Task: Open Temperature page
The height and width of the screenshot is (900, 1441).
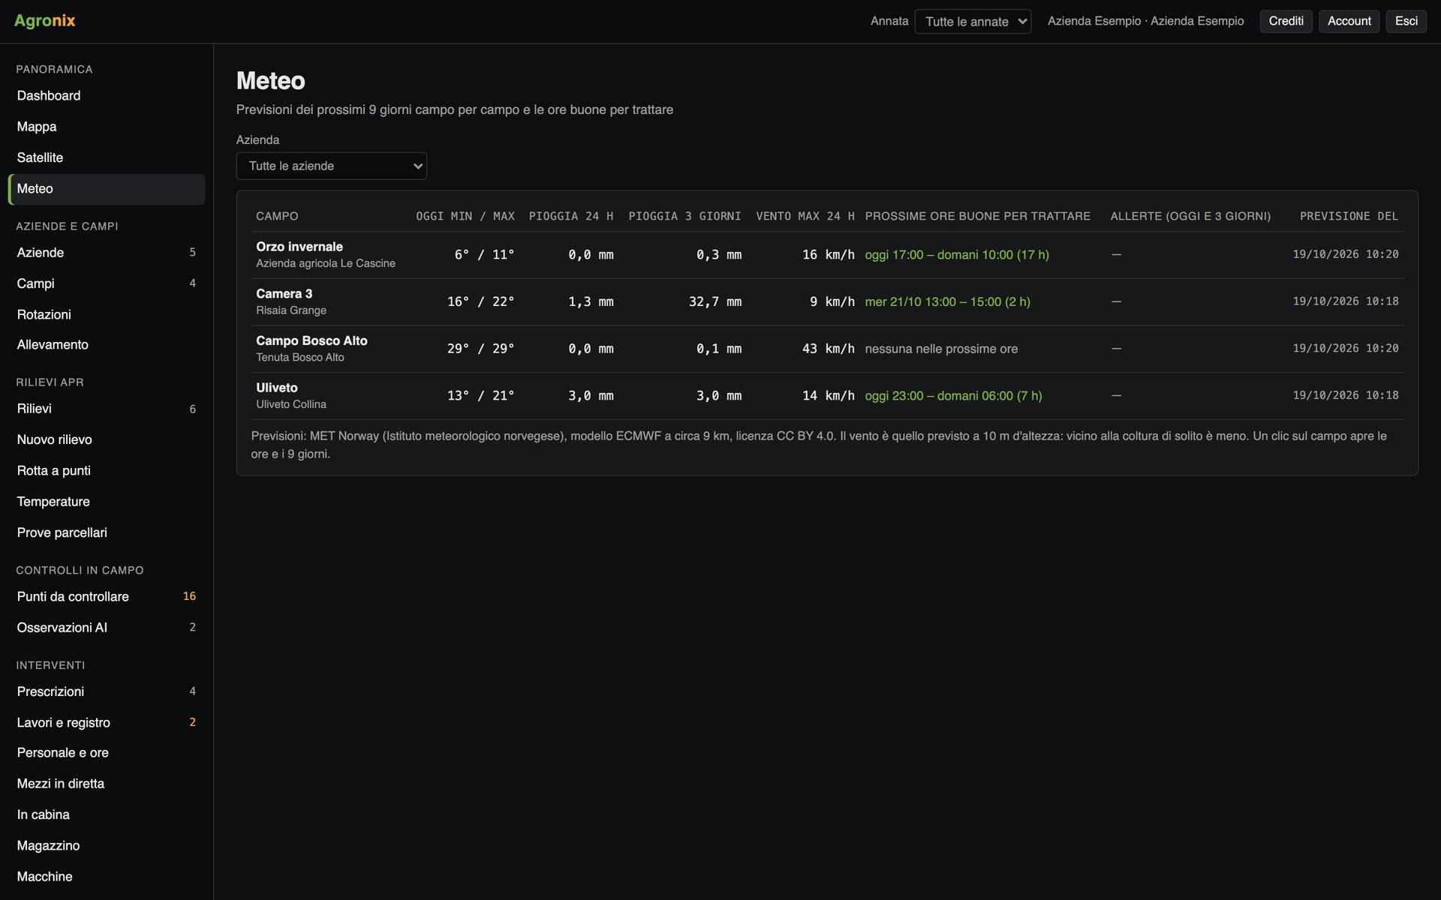Action: (x=107, y=502)
